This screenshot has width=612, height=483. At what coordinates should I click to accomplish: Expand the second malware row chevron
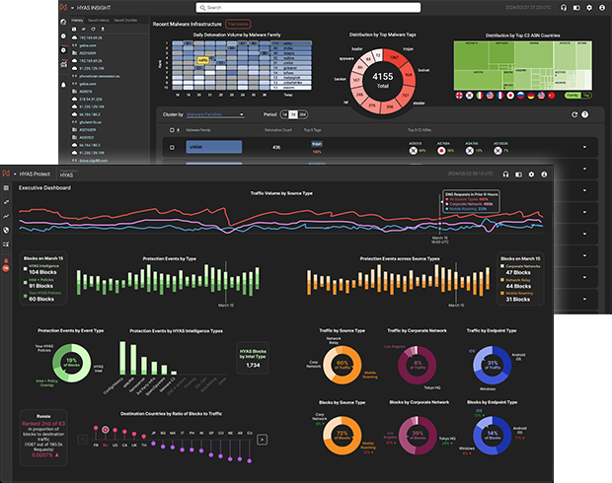(584, 169)
